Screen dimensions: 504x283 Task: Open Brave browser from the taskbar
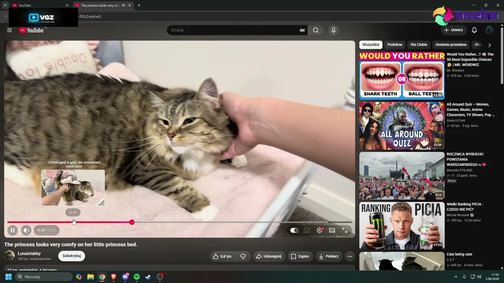coord(114,277)
